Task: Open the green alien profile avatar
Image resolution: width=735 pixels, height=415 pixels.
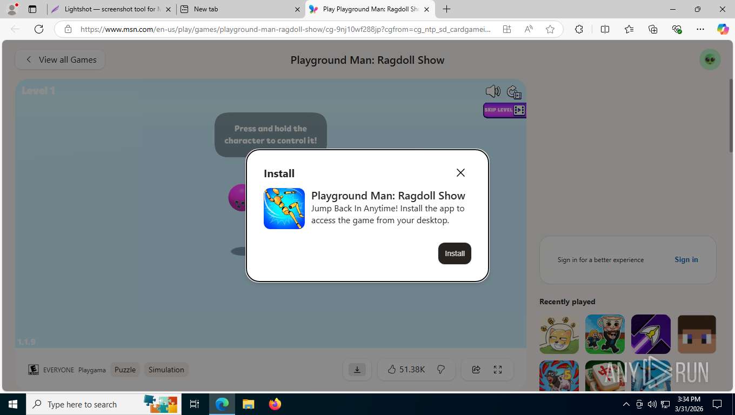Action: [710, 59]
